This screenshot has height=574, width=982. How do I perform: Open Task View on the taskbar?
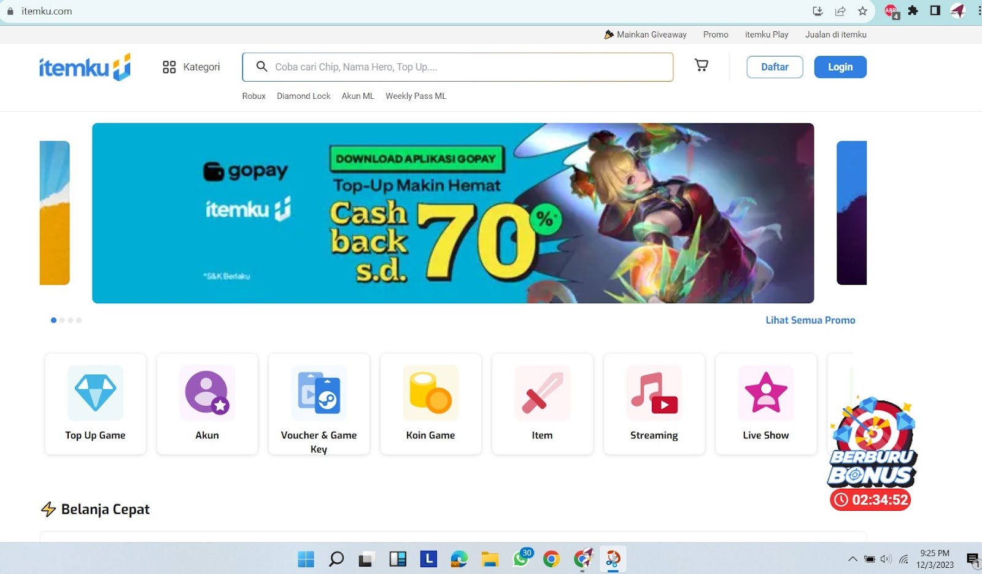(x=367, y=559)
